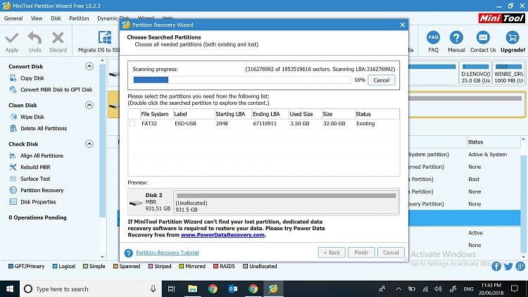The height and width of the screenshot is (297, 528).
Task: Click the Finish button in wizard
Action: [361, 253]
